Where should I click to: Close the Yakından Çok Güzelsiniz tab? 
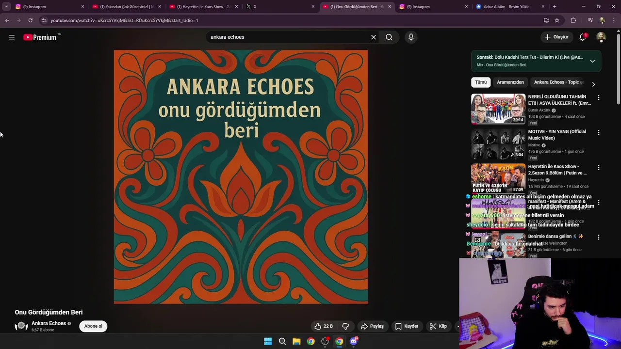tap(160, 7)
